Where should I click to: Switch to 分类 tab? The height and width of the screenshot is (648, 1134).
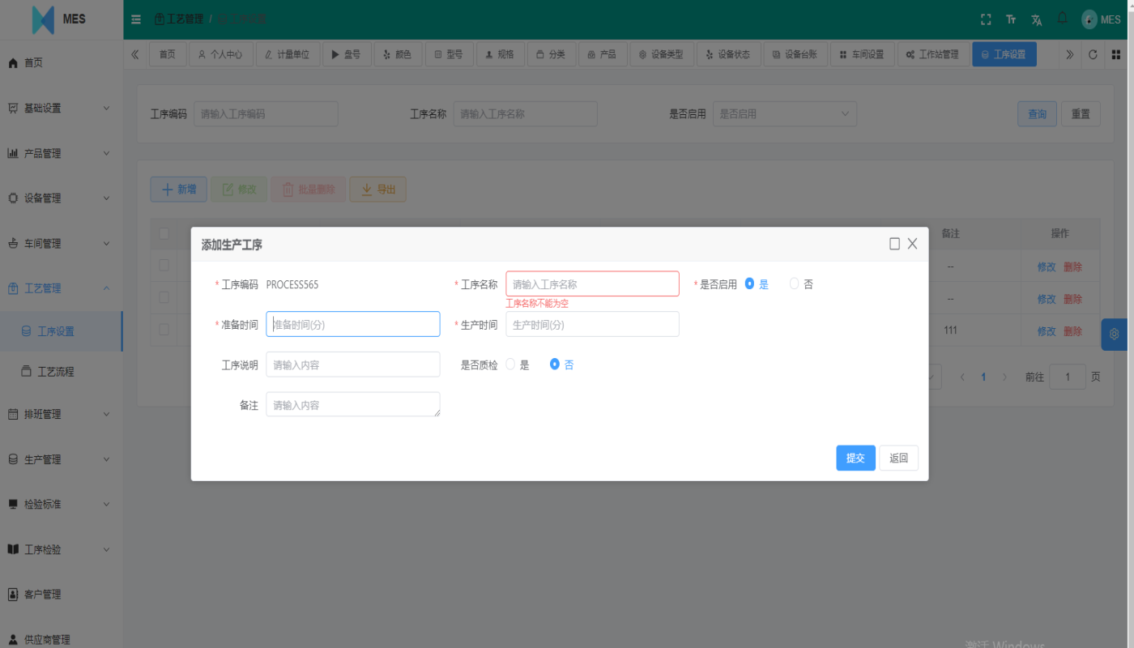pos(552,54)
